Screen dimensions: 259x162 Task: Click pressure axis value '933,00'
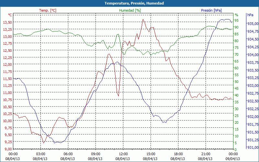[x=253, y=86]
